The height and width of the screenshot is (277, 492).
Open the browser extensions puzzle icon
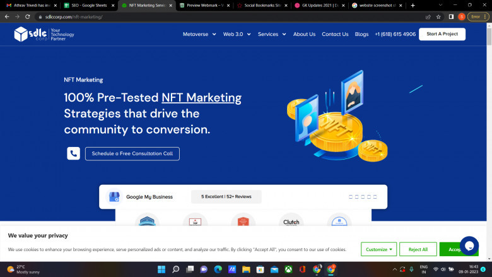pyautogui.click(x=451, y=16)
